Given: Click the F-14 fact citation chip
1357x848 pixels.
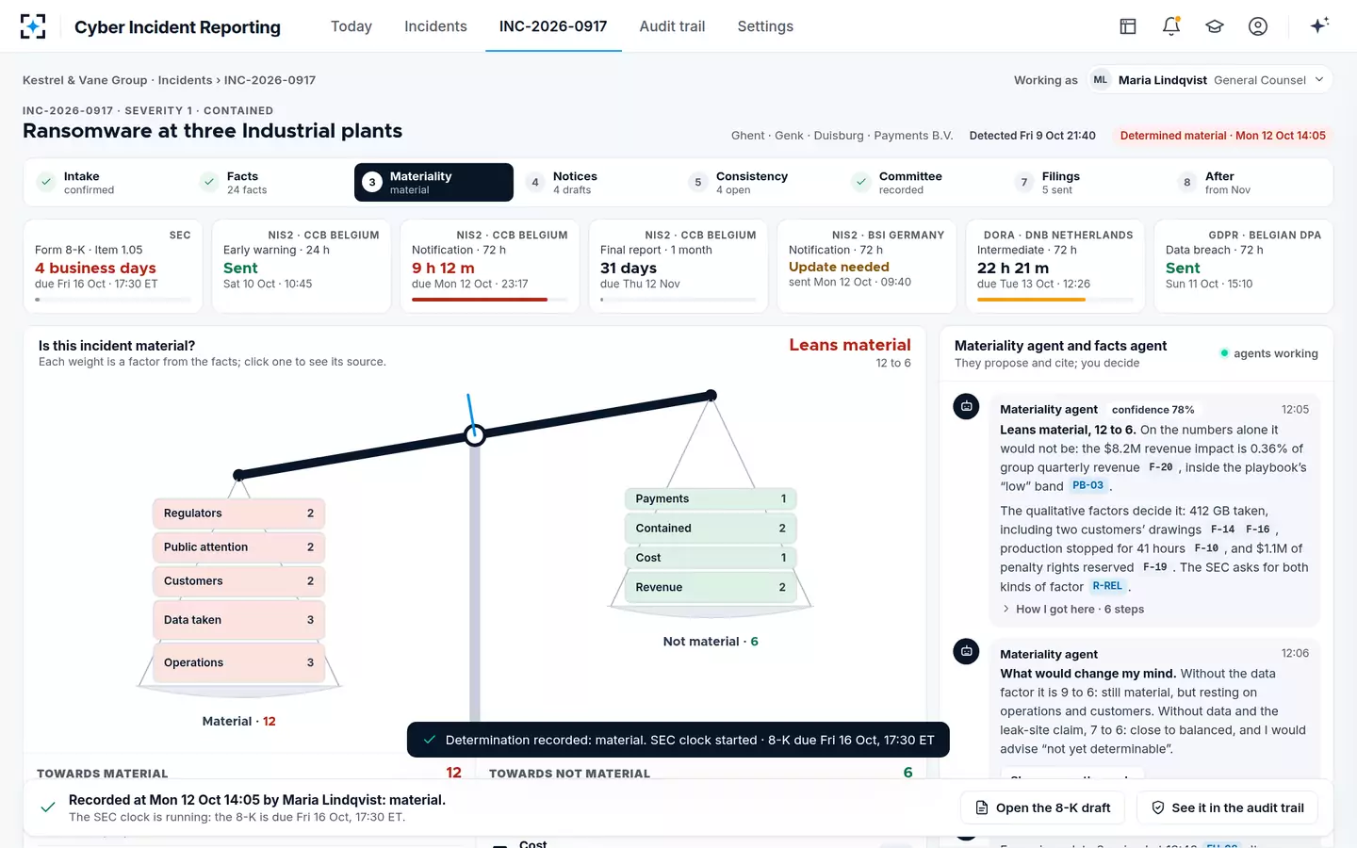Looking at the screenshot, I should 1222,530.
